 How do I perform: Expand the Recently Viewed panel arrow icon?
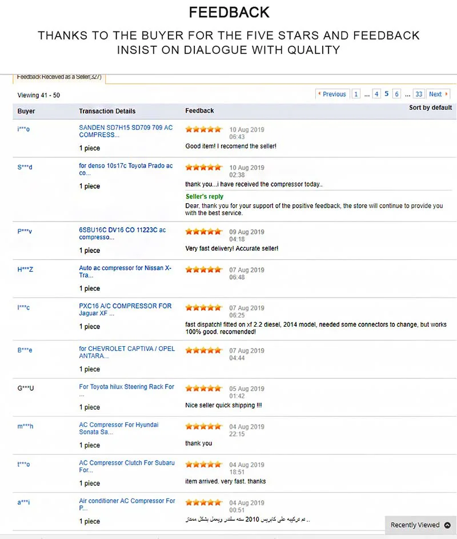tap(447, 525)
